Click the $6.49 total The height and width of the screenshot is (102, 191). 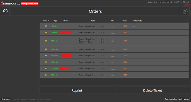coord(125,41)
